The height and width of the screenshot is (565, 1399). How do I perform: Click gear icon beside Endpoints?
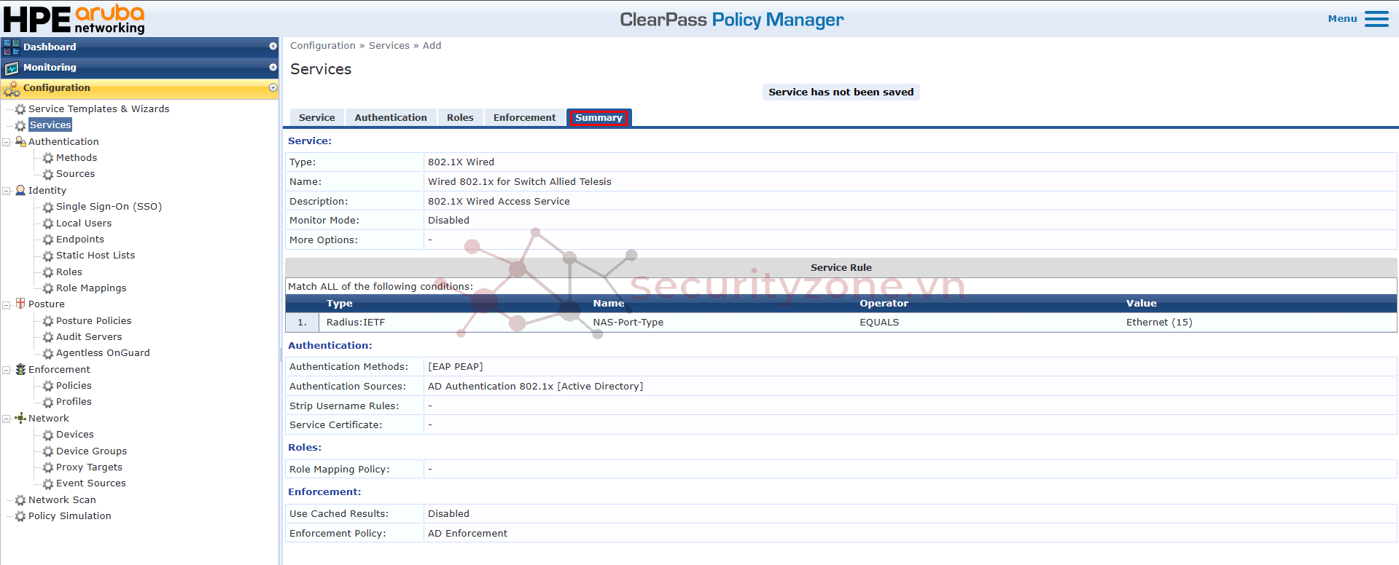pos(48,240)
